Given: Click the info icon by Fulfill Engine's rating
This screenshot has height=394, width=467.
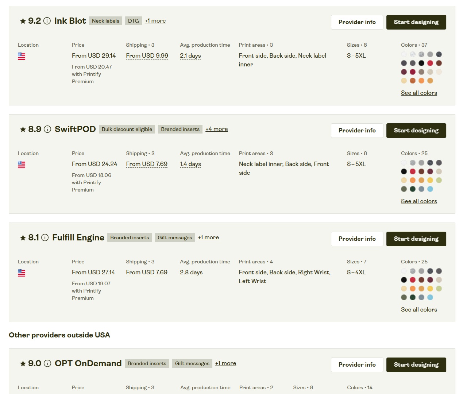Looking at the screenshot, I should [x=45, y=237].
